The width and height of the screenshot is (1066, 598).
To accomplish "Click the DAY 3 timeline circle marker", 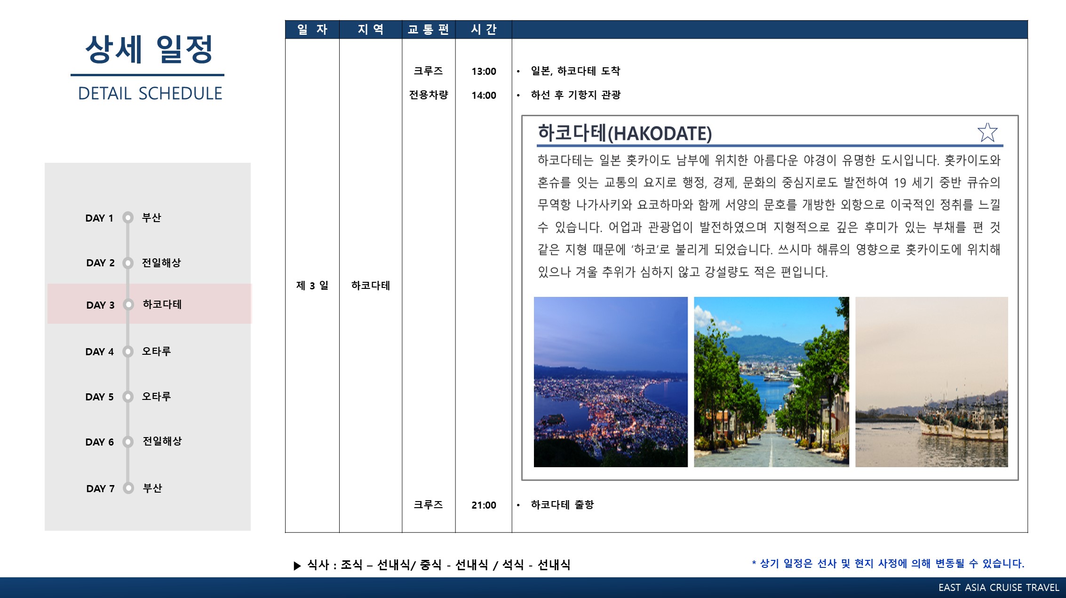I will [128, 304].
